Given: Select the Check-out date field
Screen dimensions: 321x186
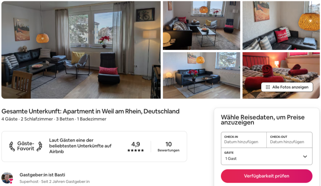Looking at the screenshot, I should click(x=289, y=140).
